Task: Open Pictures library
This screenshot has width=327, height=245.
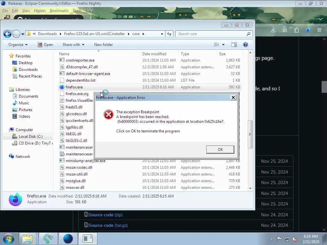Action: pos(26,110)
